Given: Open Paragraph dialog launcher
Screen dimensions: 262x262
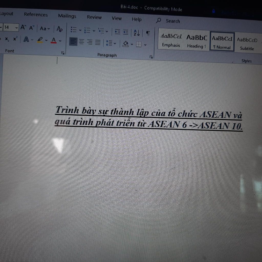Looking at the screenshot, I should pos(151,57).
